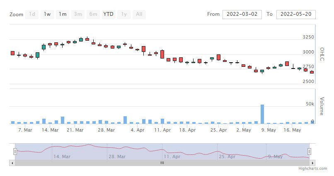334x176 pixels.
Task: Choose the YTD zoom range
Action: pos(109,14)
